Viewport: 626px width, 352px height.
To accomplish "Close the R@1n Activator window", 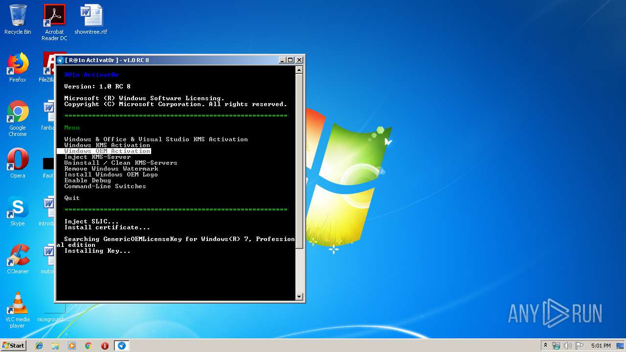I will 299,60.
